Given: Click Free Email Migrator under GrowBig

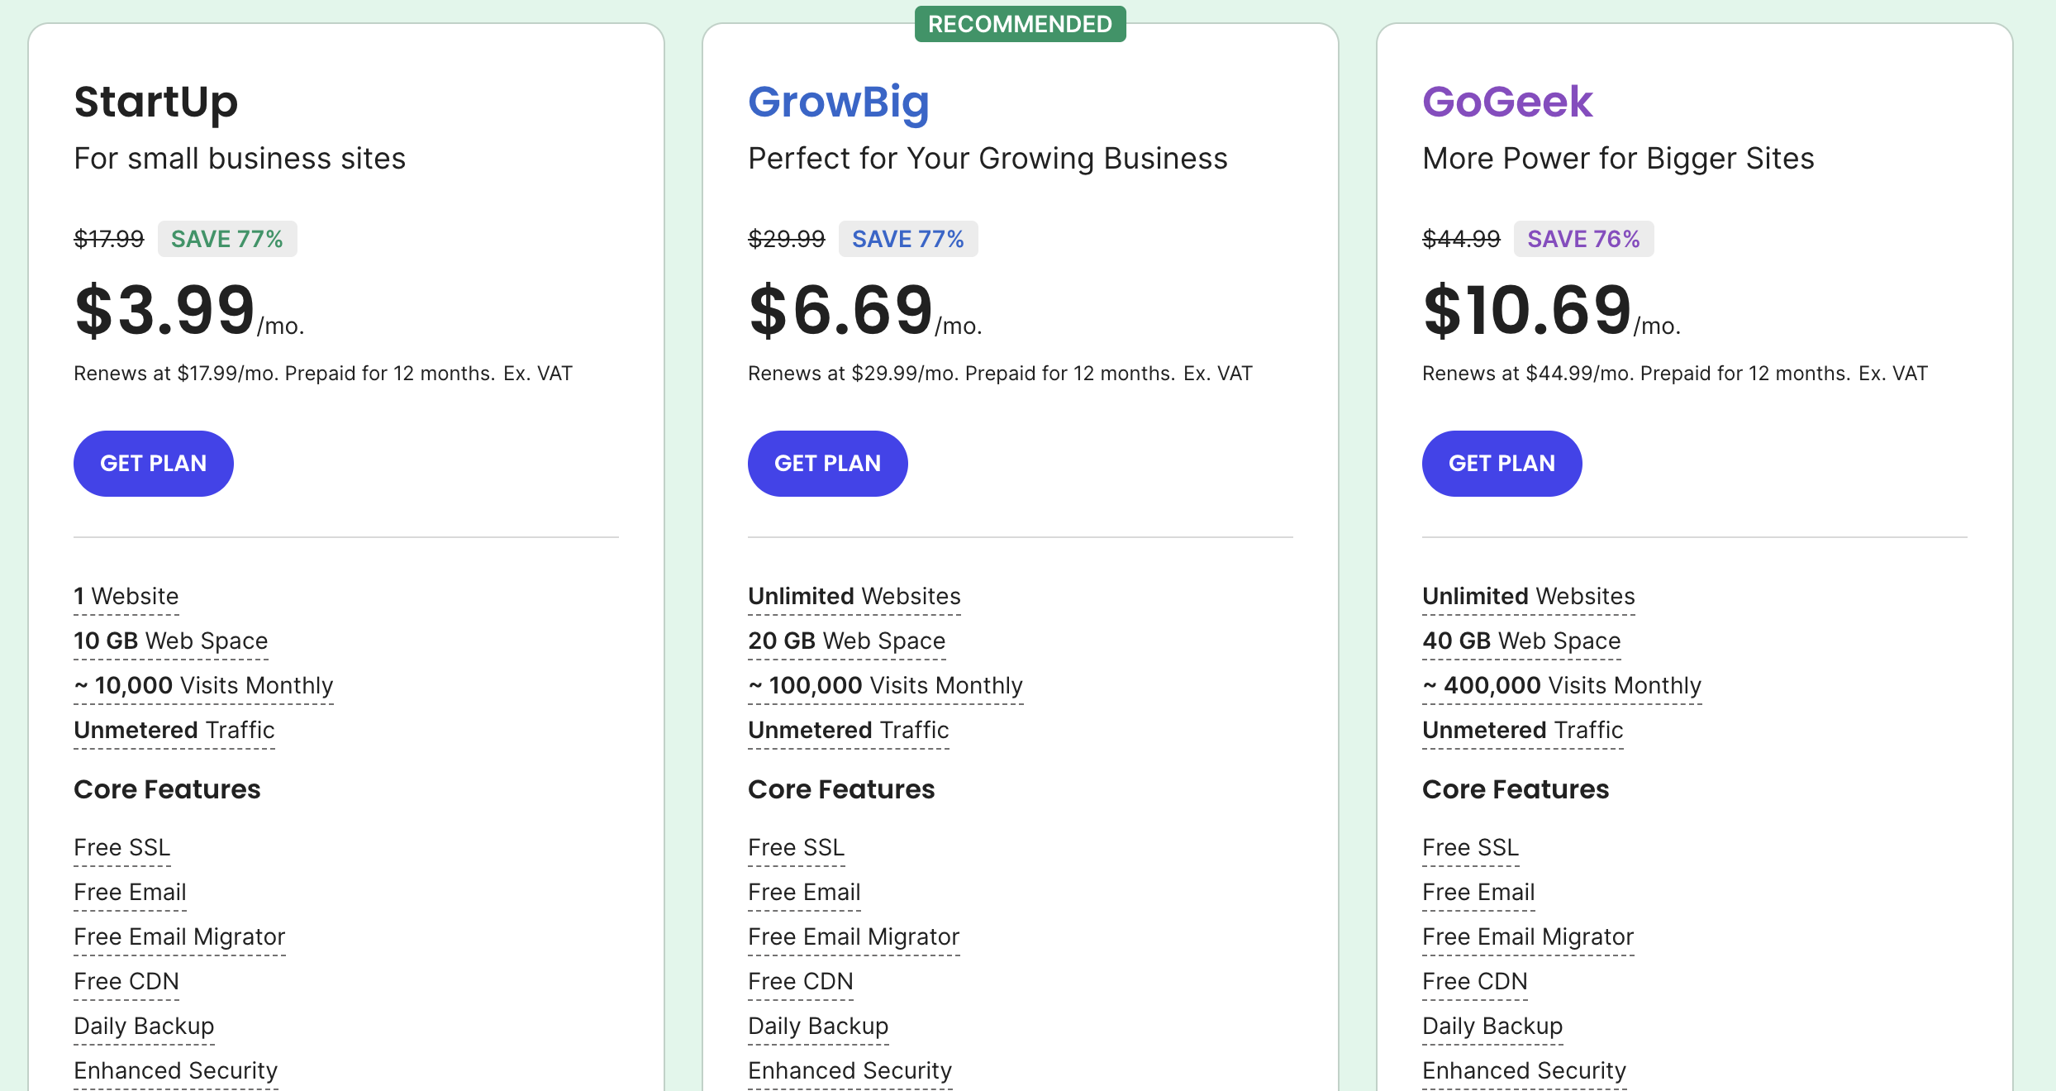Looking at the screenshot, I should tap(853, 936).
